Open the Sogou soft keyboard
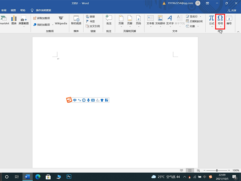This screenshot has width=241, height=181. [x=93, y=100]
